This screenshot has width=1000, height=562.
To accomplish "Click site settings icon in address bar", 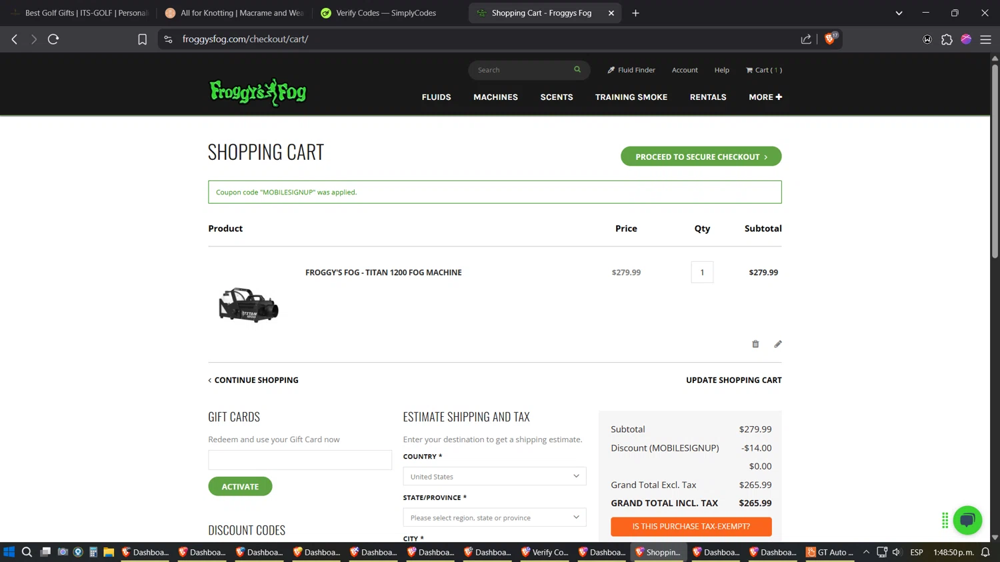I will (168, 39).
